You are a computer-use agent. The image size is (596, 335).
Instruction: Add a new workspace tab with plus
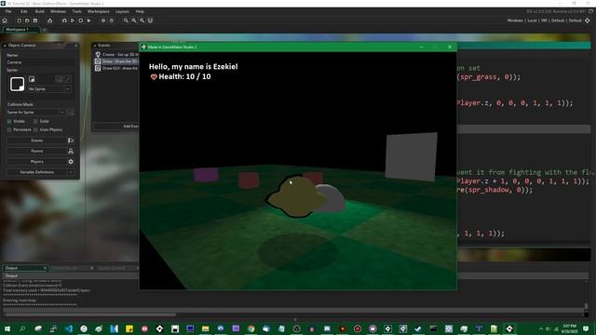44,30
